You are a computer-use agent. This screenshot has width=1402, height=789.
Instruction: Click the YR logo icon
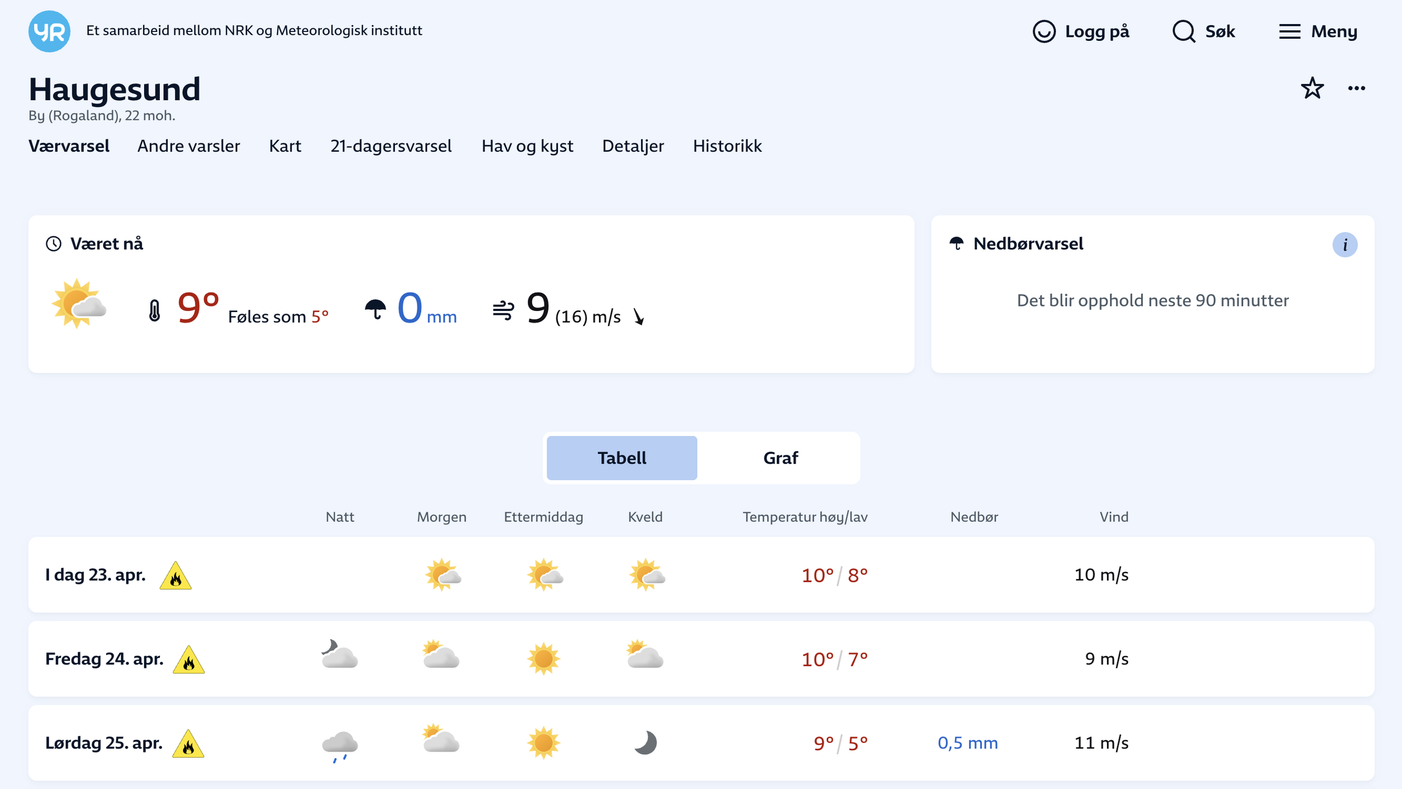[49, 31]
